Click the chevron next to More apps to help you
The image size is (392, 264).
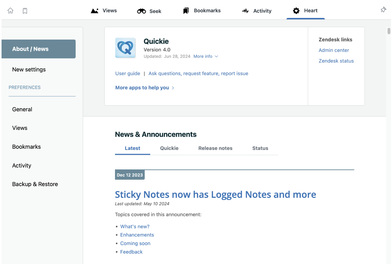pos(173,88)
